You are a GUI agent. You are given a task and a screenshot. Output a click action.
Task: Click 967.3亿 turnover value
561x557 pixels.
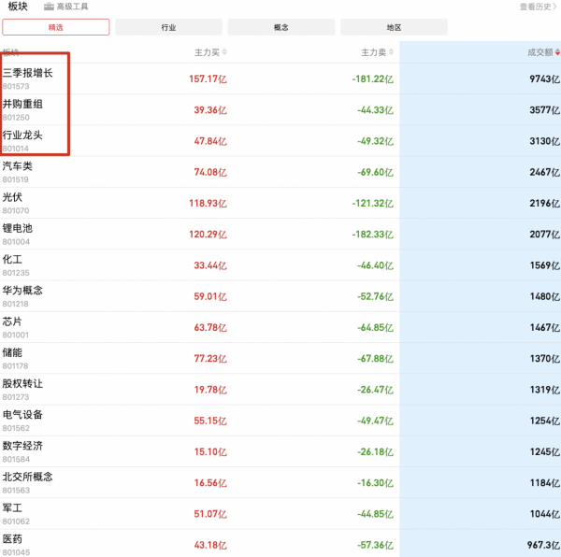[x=543, y=545]
